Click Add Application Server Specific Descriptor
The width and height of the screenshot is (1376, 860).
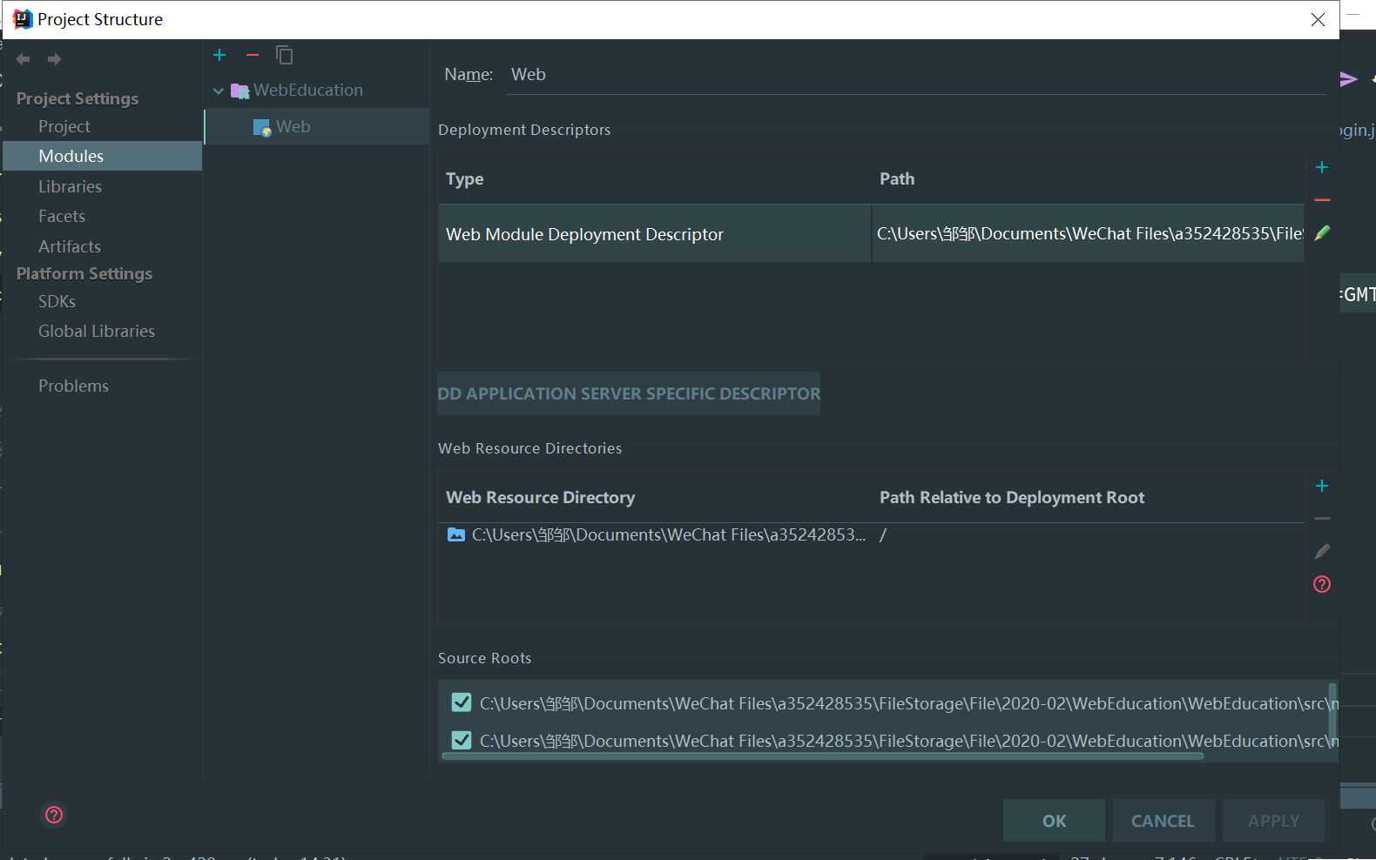tap(629, 393)
